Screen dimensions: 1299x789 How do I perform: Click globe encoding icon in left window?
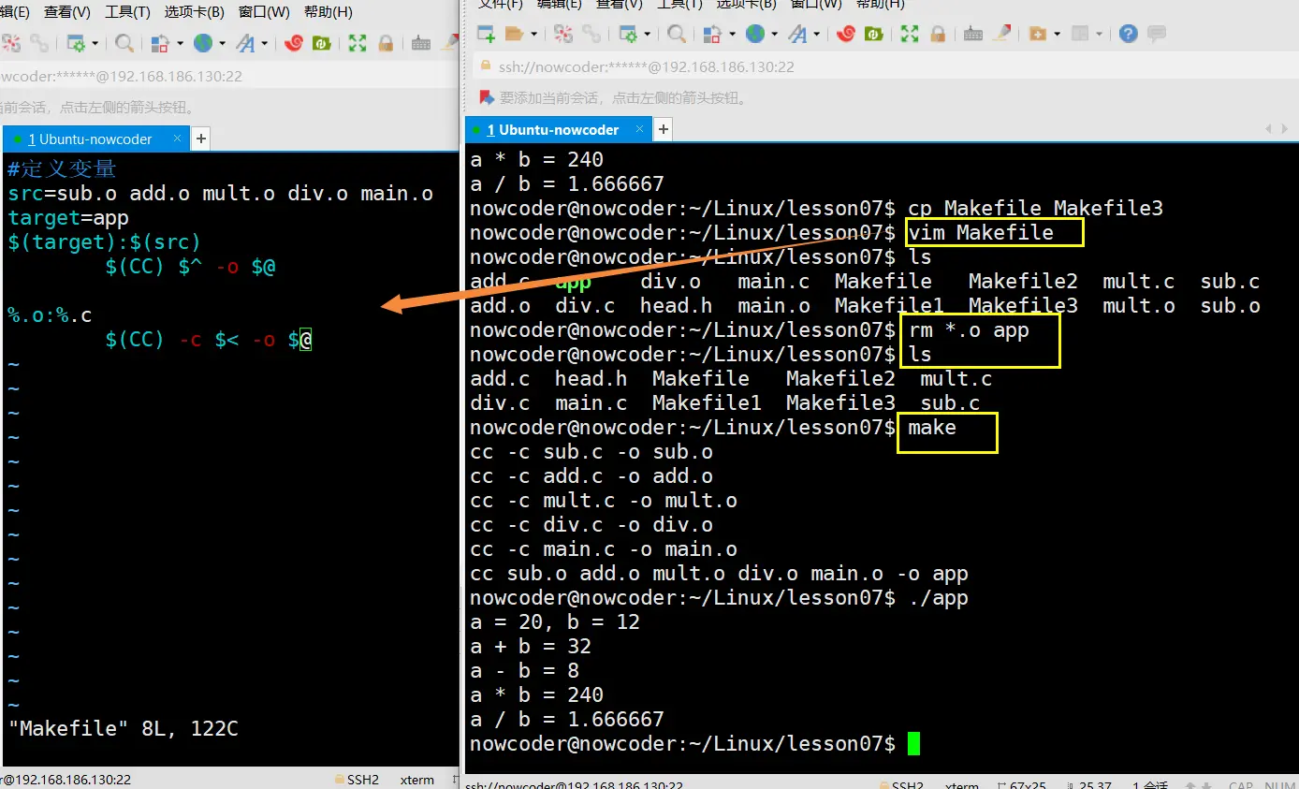pyautogui.click(x=203, y=43)
